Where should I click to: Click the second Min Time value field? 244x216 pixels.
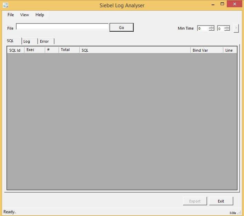221,29
